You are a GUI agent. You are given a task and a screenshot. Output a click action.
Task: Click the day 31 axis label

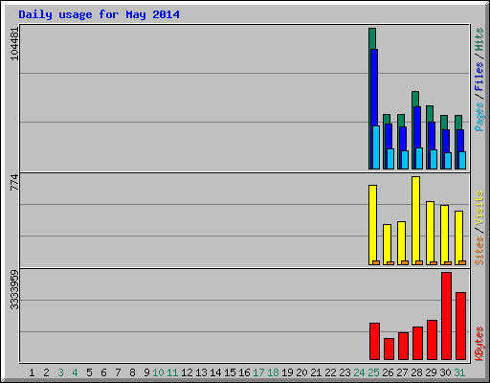coord(459,372)
